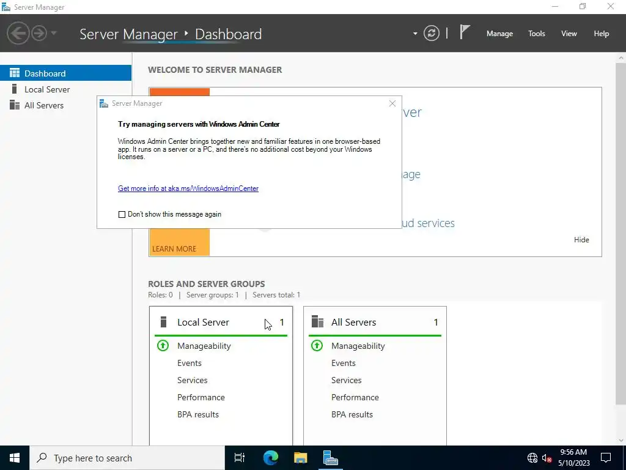This screenshot has height=470, width=626.
Task: Launch Microsoft Edge from the taskbar
Action: tap(270, 458)
